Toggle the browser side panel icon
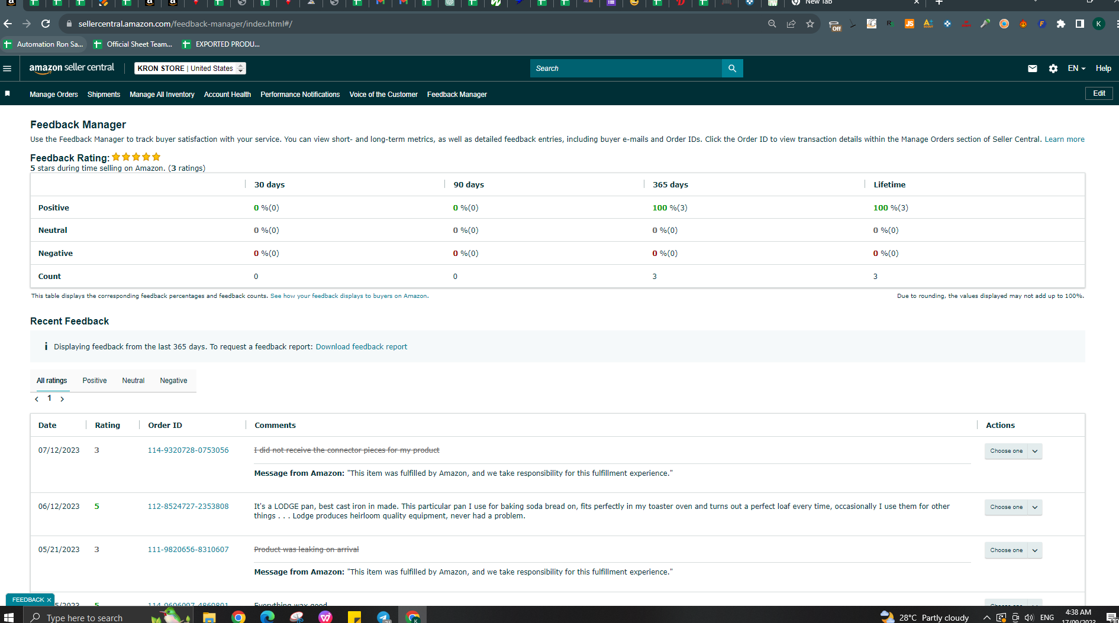This screenshot has width=1119, height=623. click(x=1080, y=24)
